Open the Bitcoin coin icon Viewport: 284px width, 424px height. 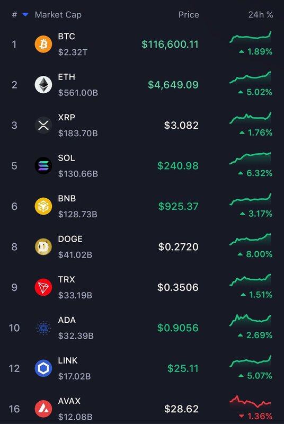coord(43,44)
